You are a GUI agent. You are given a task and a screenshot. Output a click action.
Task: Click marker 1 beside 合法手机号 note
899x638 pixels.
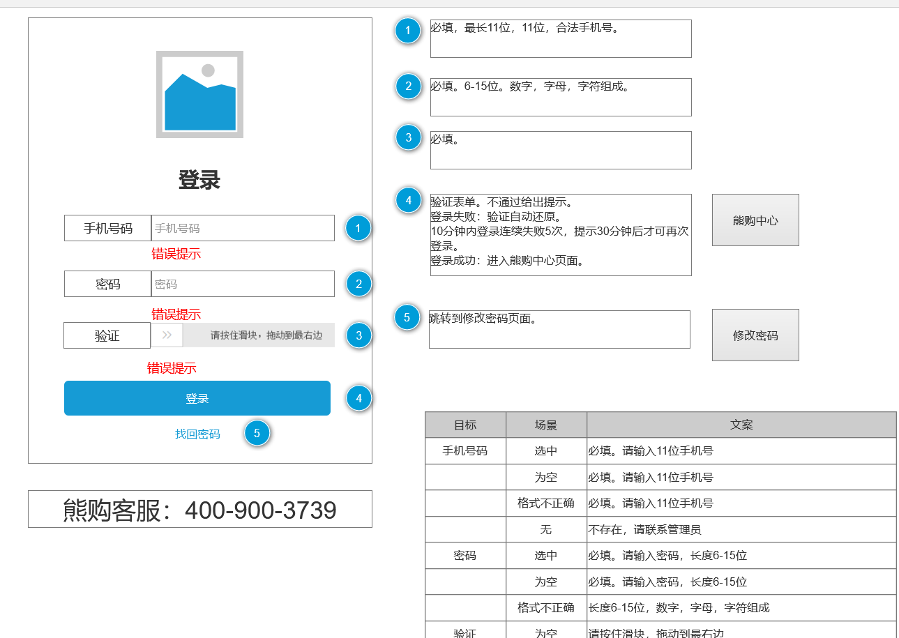pos(408,30)
